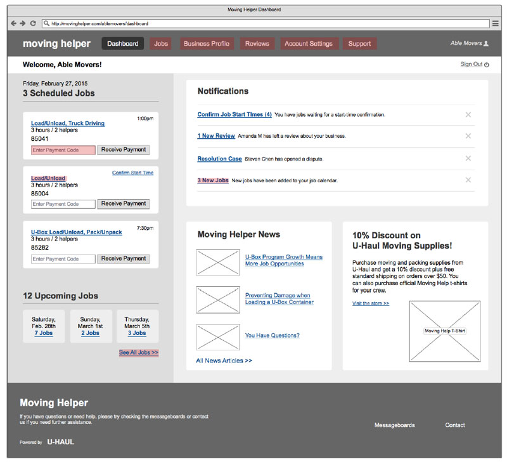Open the footer Contact link
507x464 pixels.
(x=455, y=425)
